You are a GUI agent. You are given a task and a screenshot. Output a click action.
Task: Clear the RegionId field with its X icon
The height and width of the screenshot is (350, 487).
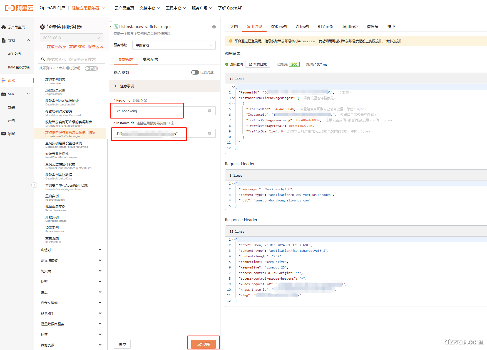pos(210,111)
